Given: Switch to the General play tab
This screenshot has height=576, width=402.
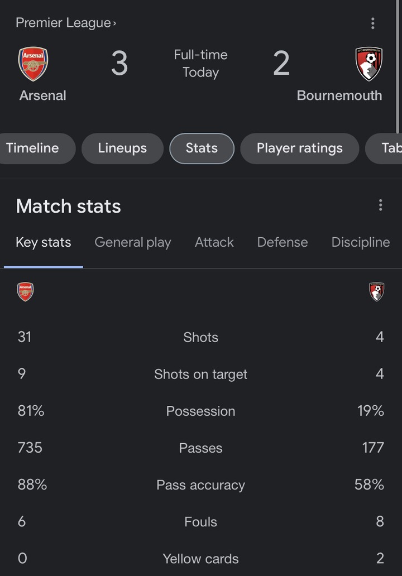Looking at the screenshot, I should click(133, 242).
